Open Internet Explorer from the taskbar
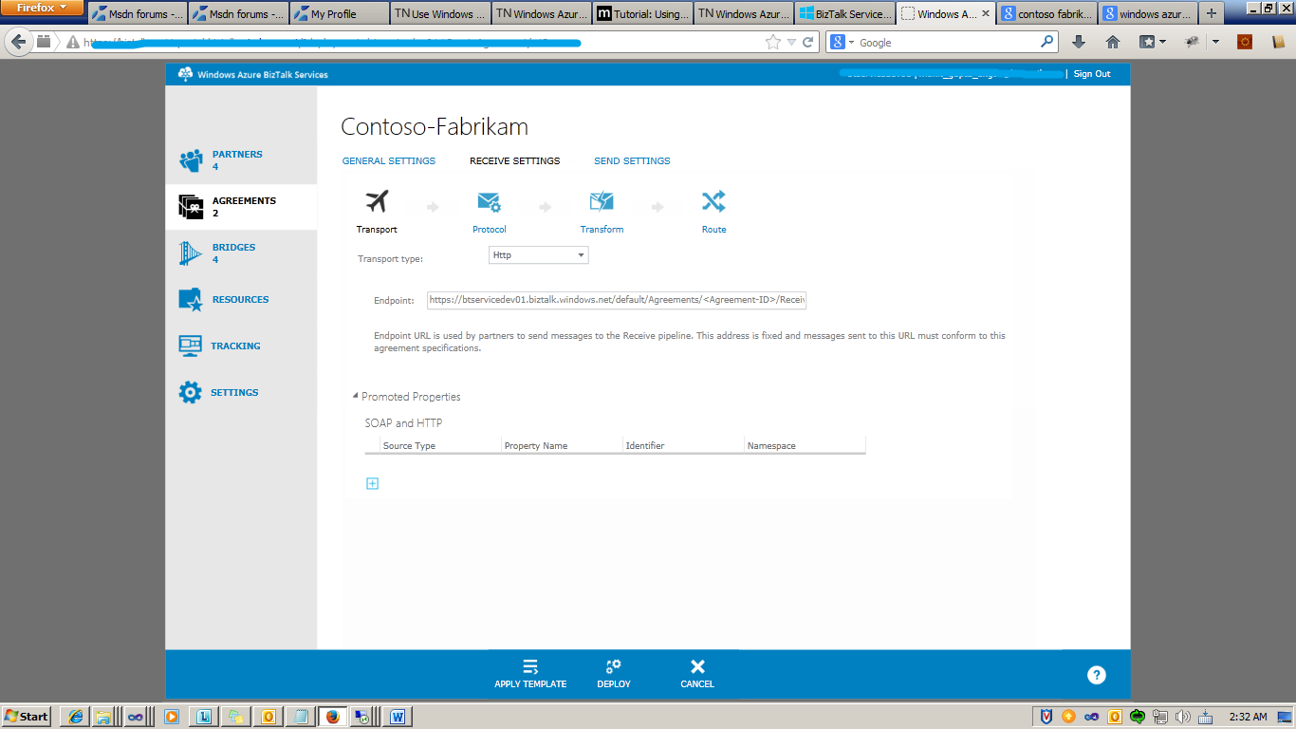Image resolution: width=1296 pixels, height=729 pixels. pos(76,717)
